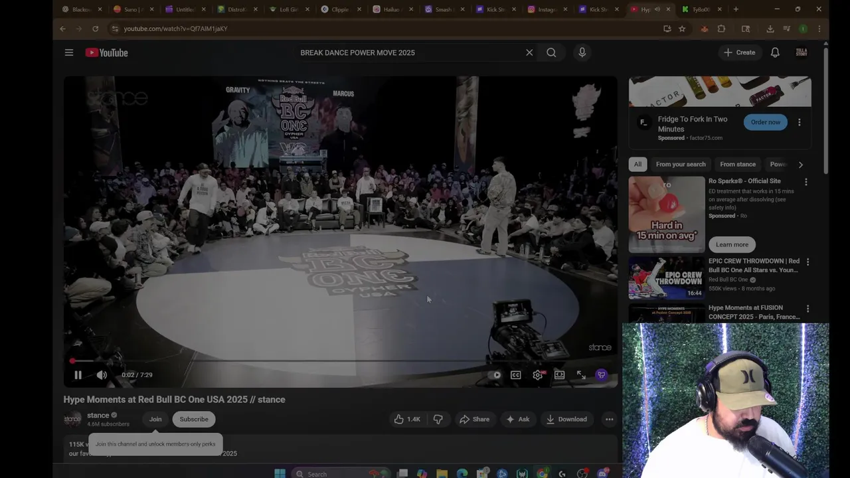
Task: Open the Windows Start menu
Action: [x=280, y=473]
